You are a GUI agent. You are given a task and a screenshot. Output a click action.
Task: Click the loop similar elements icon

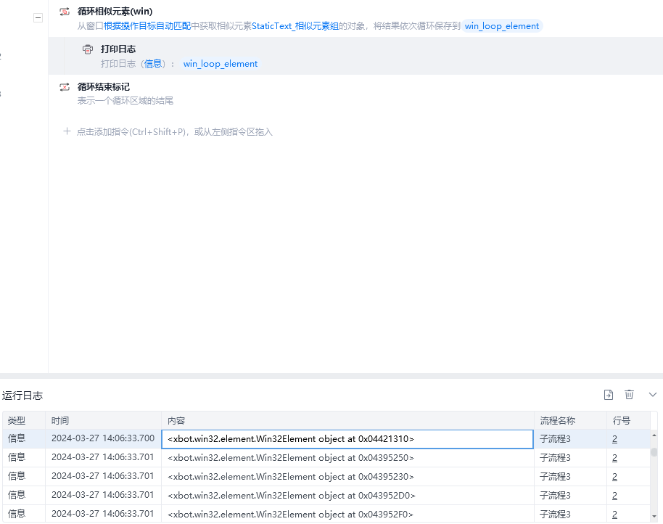(65, 12)
